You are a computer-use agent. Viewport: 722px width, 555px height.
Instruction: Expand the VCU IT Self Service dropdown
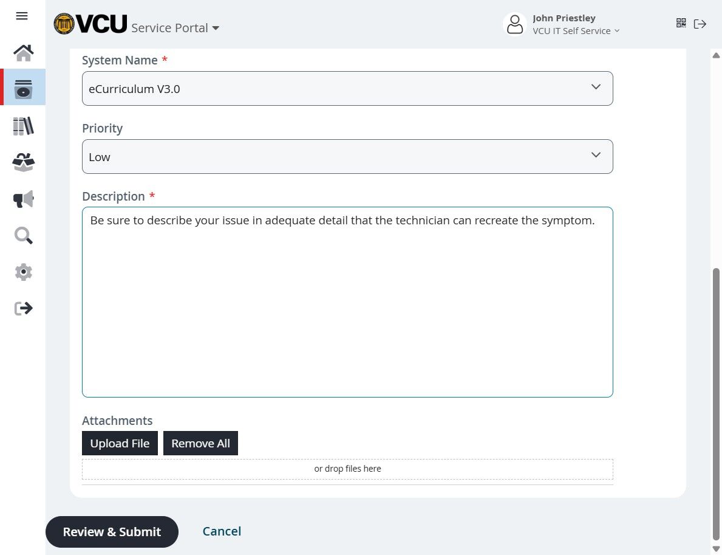pyautogui.click(x=576, y=31)
